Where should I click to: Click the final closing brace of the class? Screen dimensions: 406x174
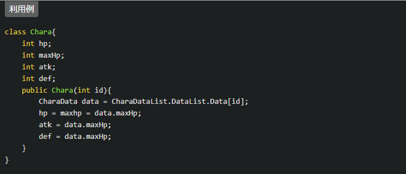(7, 160)
